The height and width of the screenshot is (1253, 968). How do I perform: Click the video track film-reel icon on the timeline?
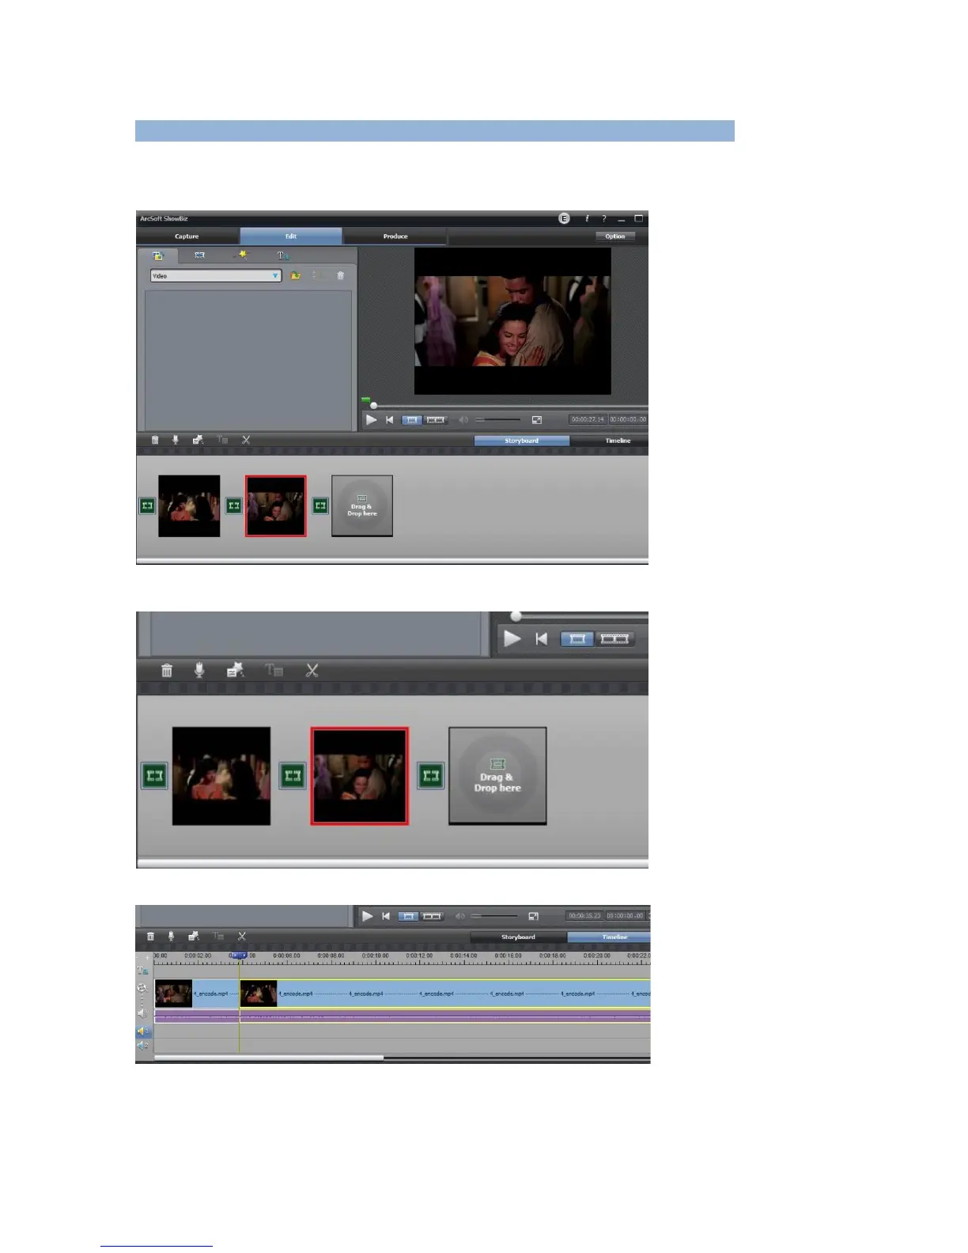[x=142, y=988]
